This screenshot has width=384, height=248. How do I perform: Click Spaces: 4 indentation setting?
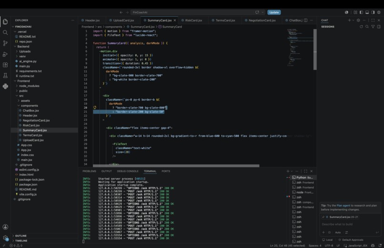pyautogui.click(x=315, y=246)
